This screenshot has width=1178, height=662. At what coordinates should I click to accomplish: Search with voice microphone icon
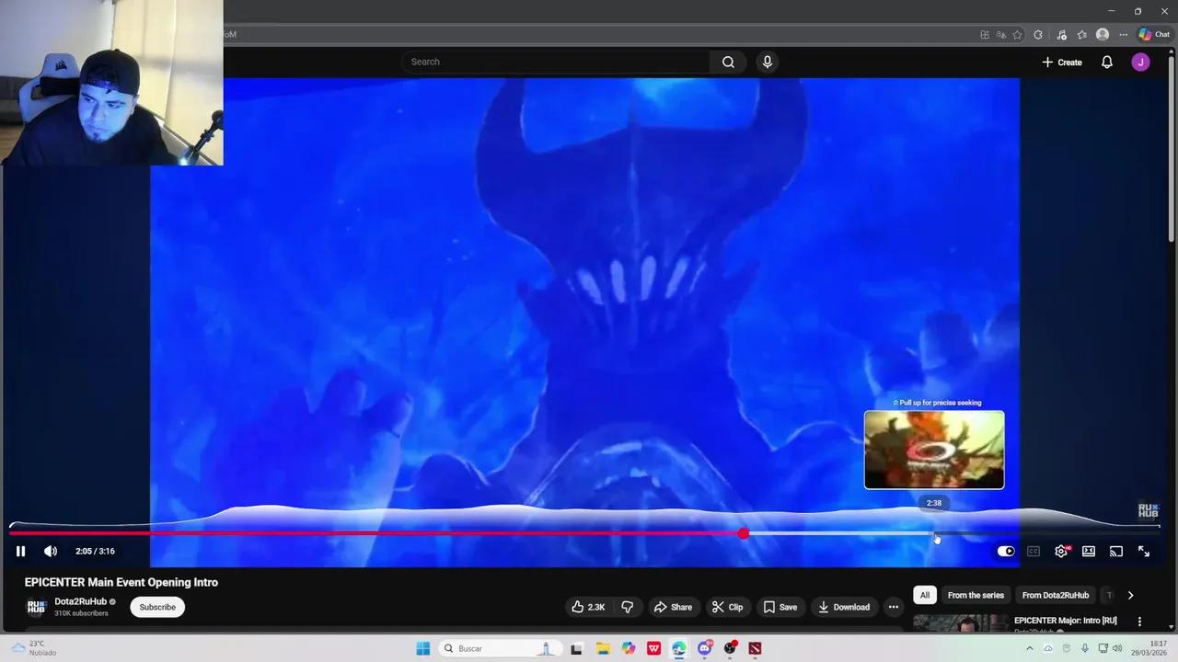[768, 62]
